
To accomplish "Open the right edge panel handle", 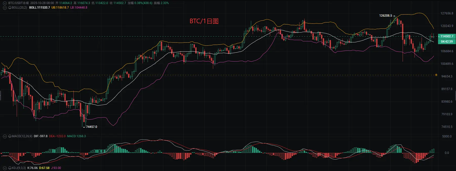I will click(x=455, y=96).
